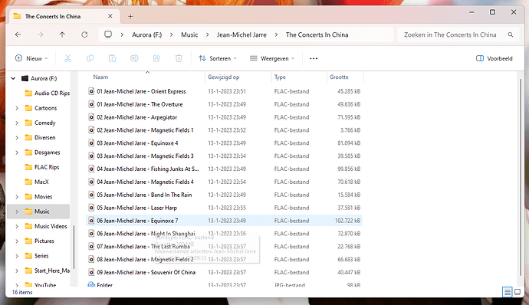529x305 pixels.
Task: Click the Aurora (F:) drive icon in sidebar
Action: click(x=25, y=78)
